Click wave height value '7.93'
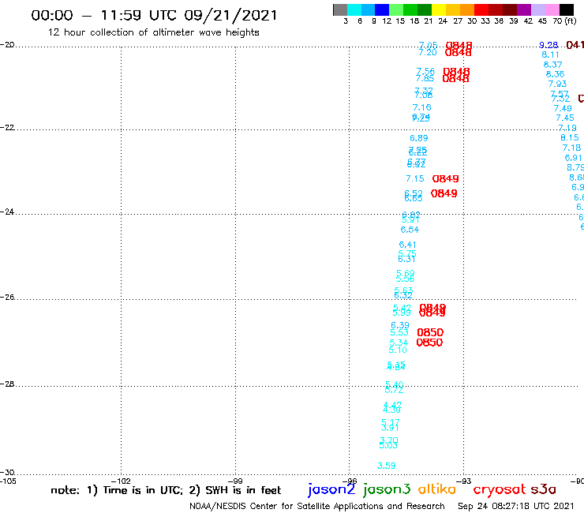Screen dimensions: 584x513 coord(557,84)
